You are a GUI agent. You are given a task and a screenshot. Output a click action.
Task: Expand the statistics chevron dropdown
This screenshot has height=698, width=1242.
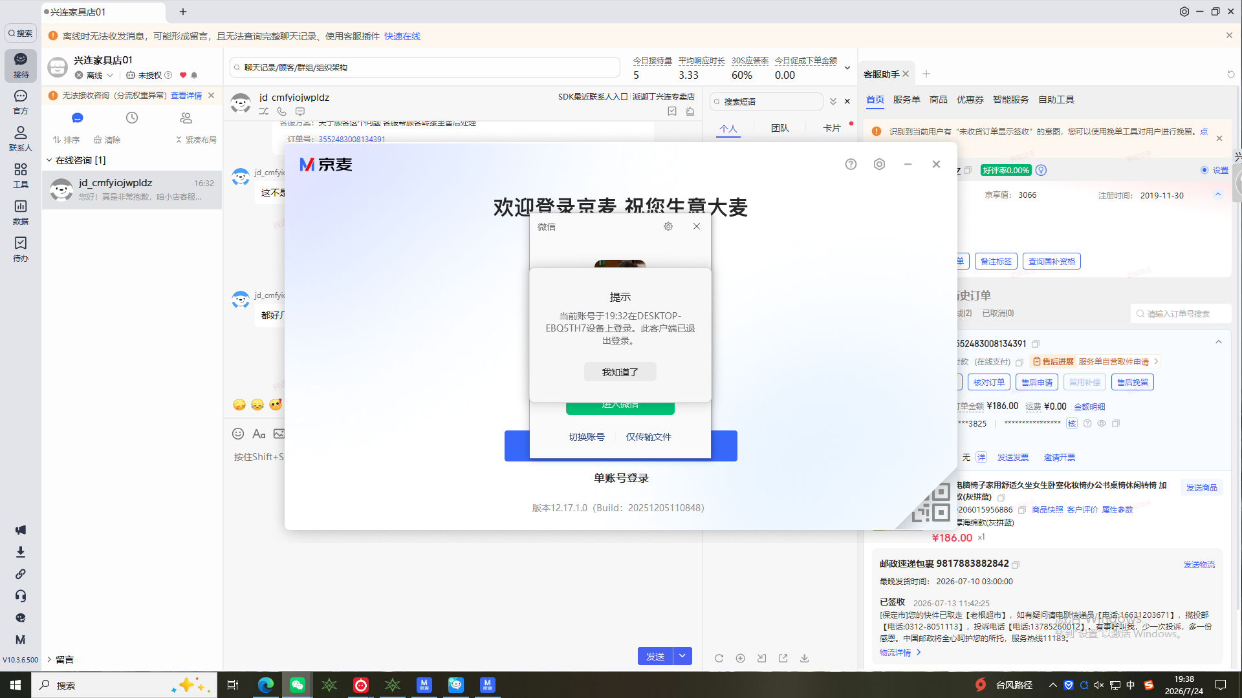847,68
